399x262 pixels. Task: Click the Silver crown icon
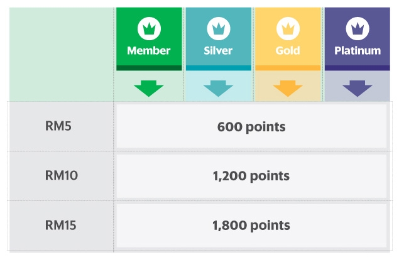(x=218, y=28)
